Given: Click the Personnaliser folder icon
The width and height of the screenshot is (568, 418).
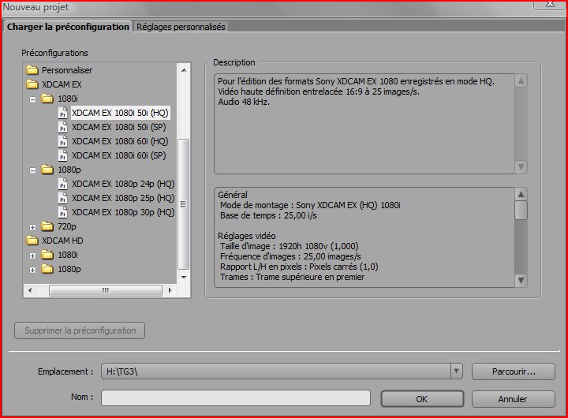Looking at the screenshot, I should (32, 70).
